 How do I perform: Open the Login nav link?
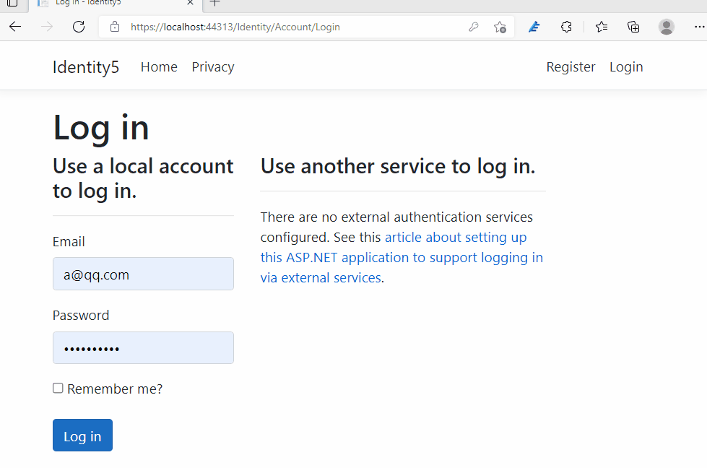pyautogui.click(x=626, y=66)
